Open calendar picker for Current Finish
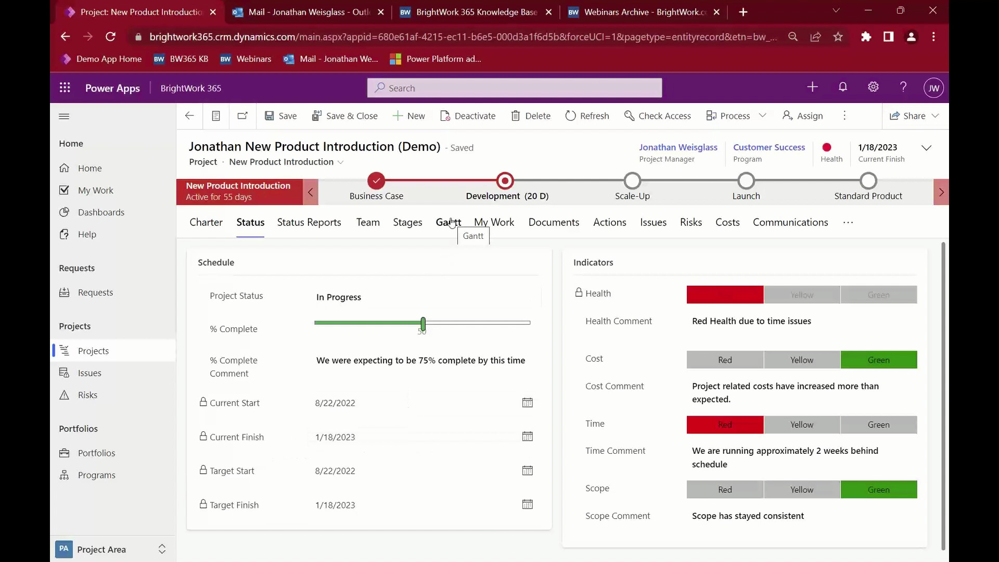 pos(527,437)
